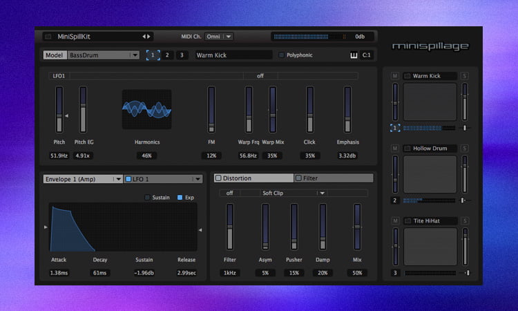Click the Harmonics waveform display

(x=146, y=109)
